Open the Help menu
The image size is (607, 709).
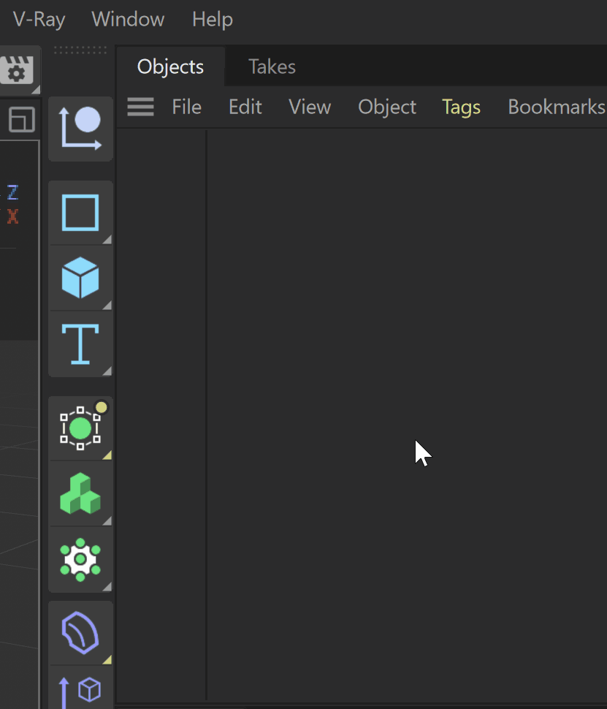tap(213, 20)
